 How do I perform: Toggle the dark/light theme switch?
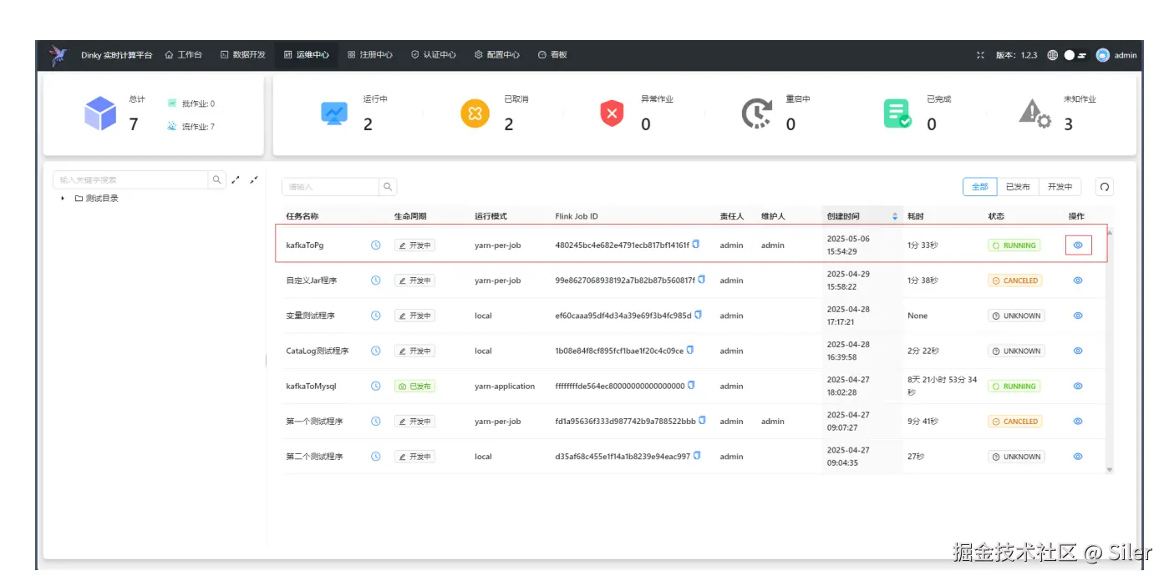click(x=1075, y=55)
